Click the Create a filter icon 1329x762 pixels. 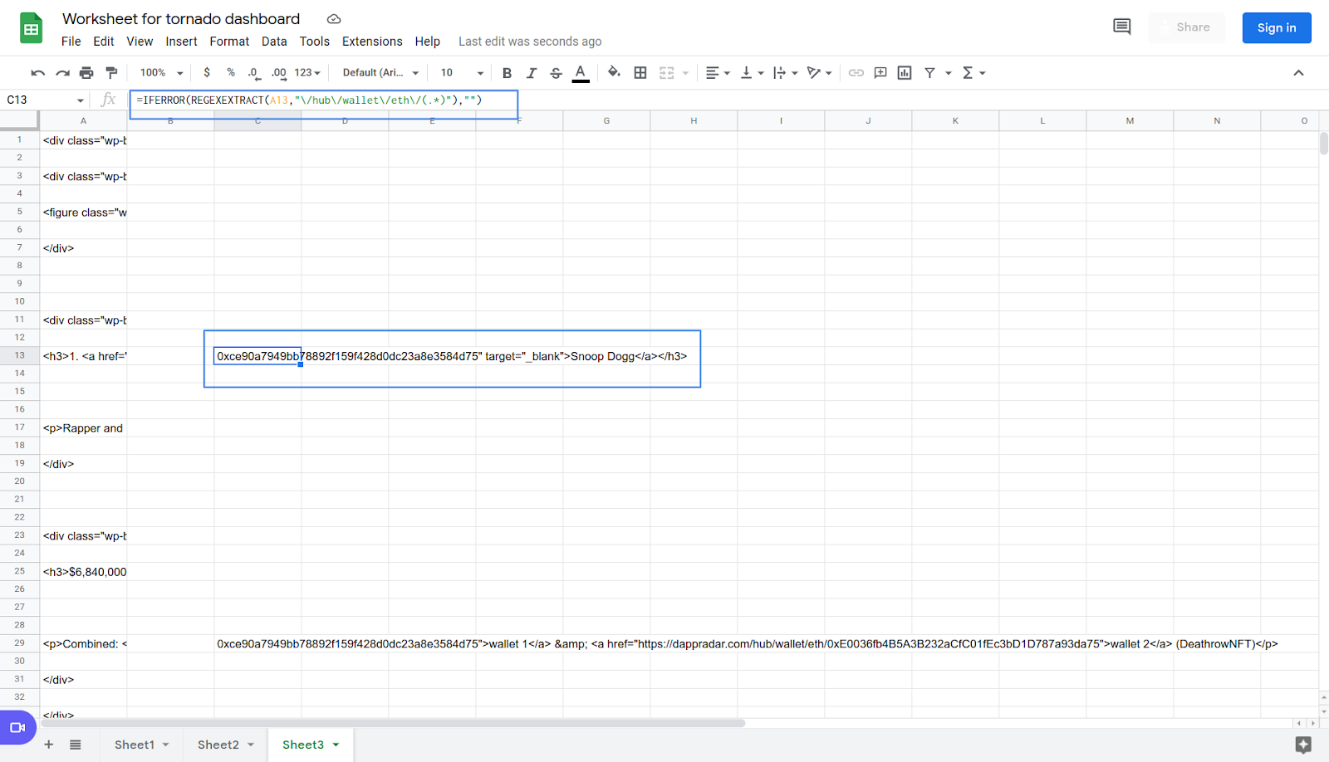929,73
